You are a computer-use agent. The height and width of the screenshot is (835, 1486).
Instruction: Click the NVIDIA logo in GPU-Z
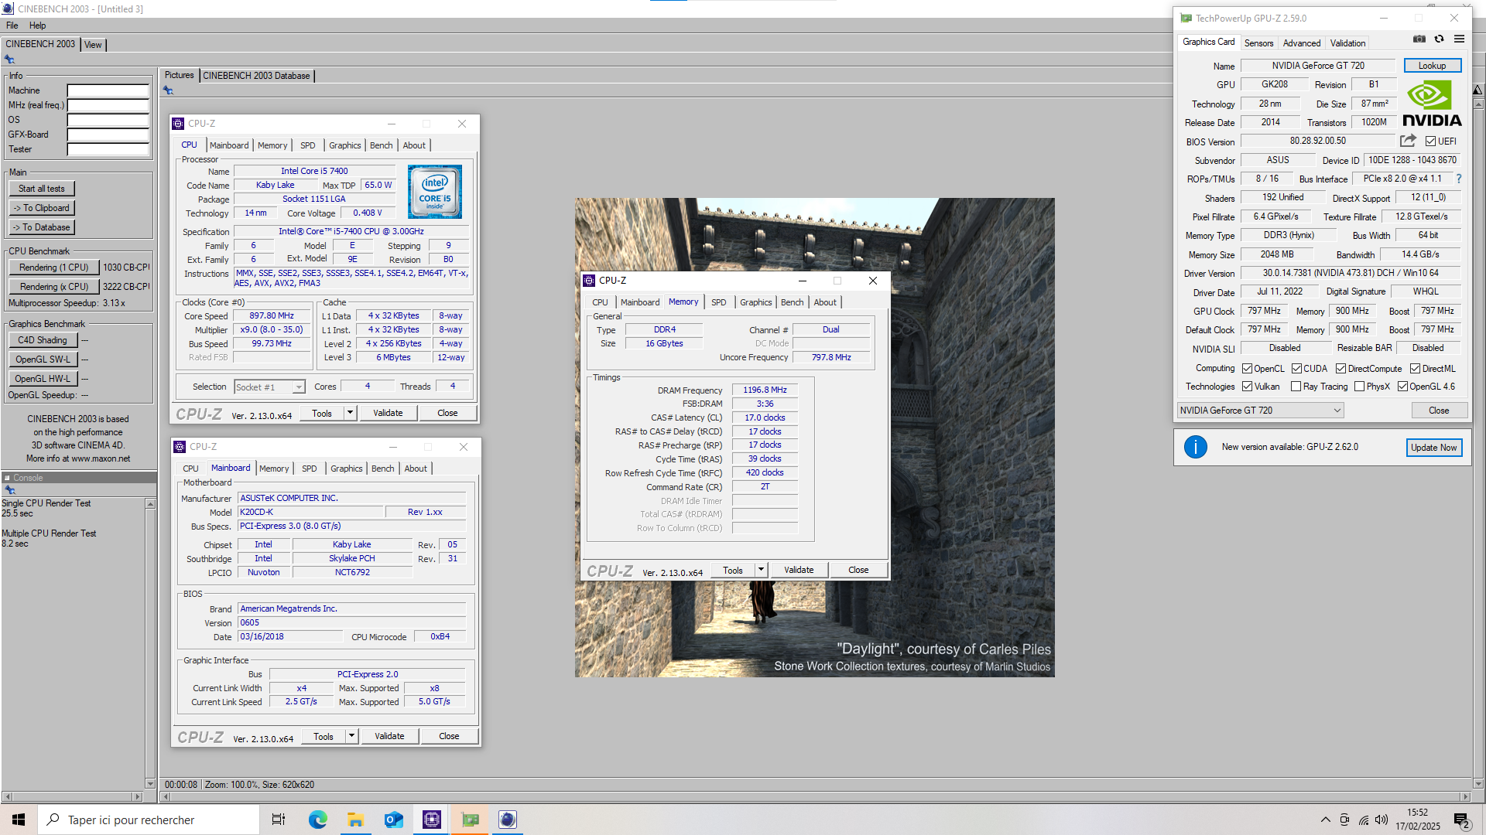pyautogui.click(x=1432, y=104)
